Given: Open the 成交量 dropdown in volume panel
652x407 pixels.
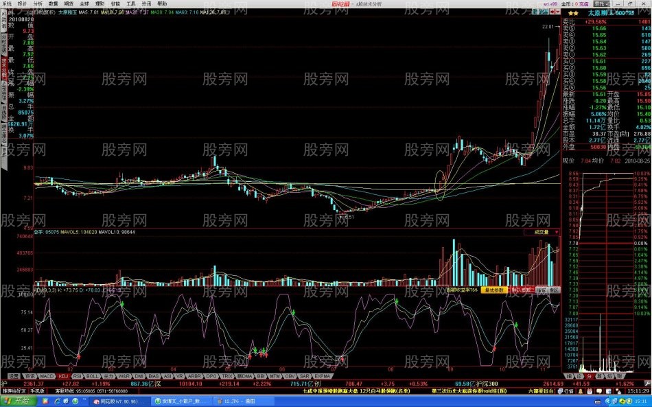Looking at the screenshot, I should point(542,232).
